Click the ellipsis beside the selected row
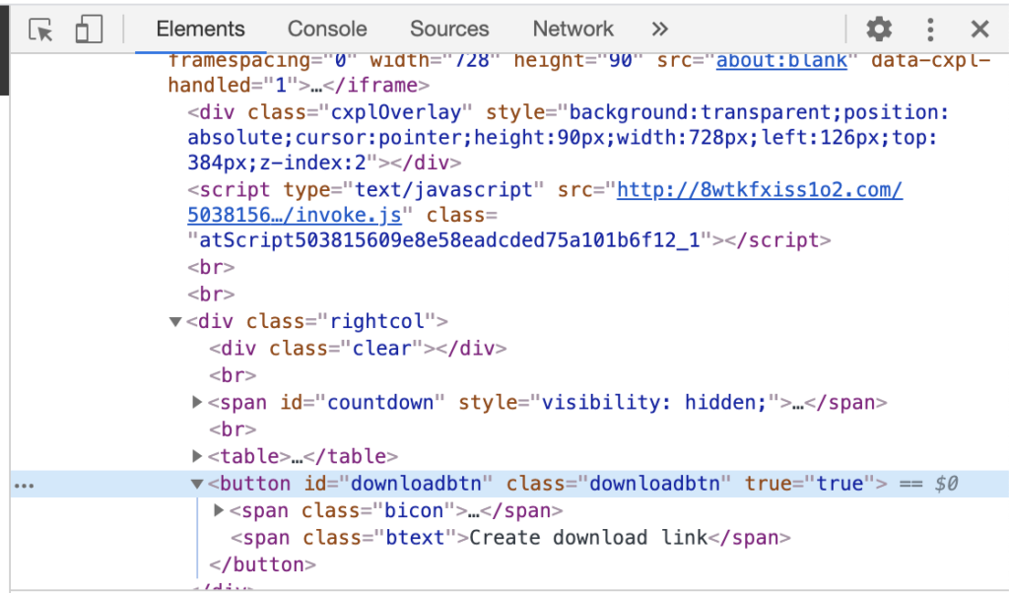This screenshot has width=1009, height=593. 24,486
